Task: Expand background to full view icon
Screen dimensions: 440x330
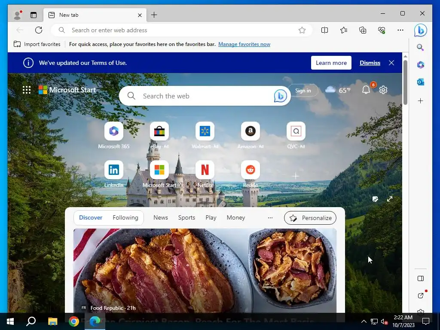Action: click(x=390, y=199)
